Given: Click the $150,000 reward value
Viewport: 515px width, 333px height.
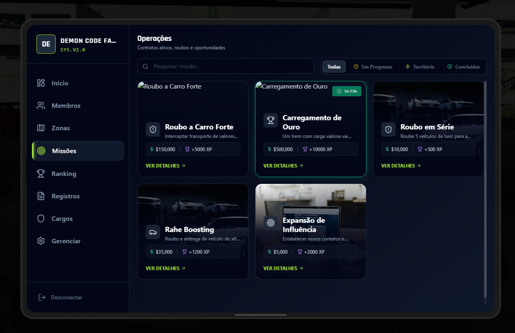Looking at the screenshot, I should [165, 149].
